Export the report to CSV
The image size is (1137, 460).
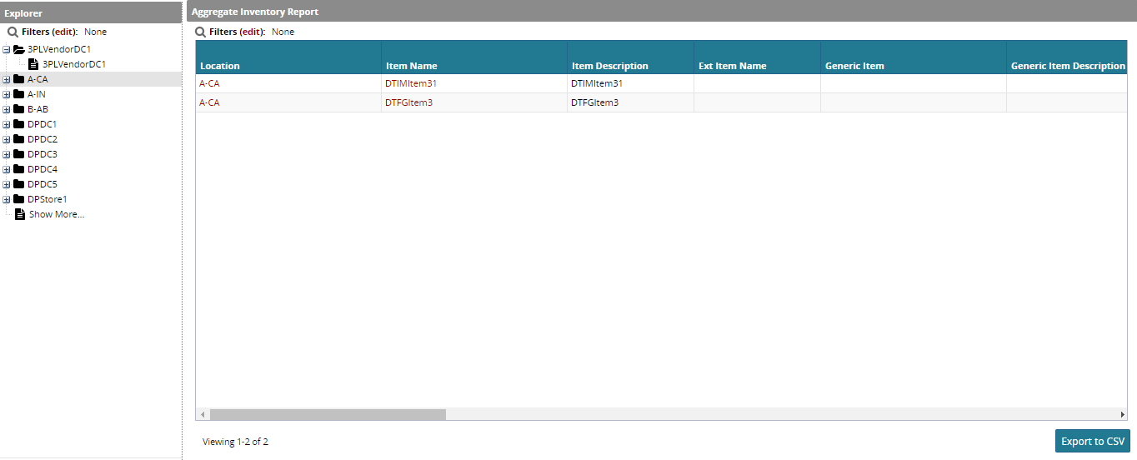pos(1093,442)
